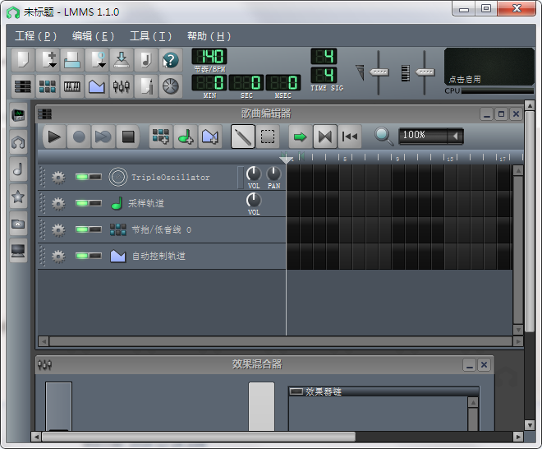Screen dimensions: 542x449
Task: Select the draw mode pencil tool
Action: 242,137
